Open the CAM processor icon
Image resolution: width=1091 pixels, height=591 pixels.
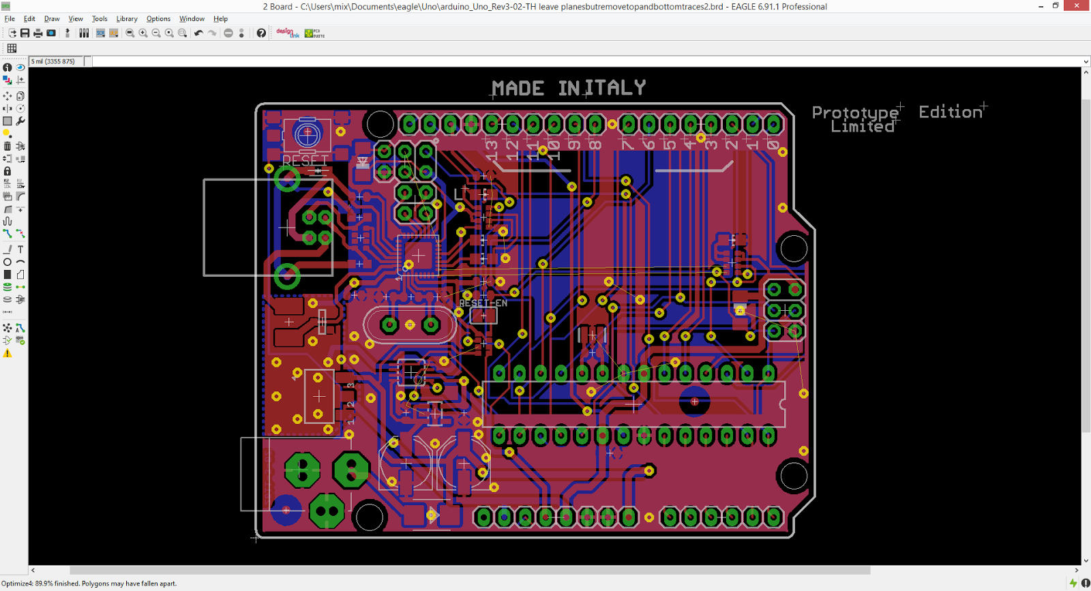point(51,33)
